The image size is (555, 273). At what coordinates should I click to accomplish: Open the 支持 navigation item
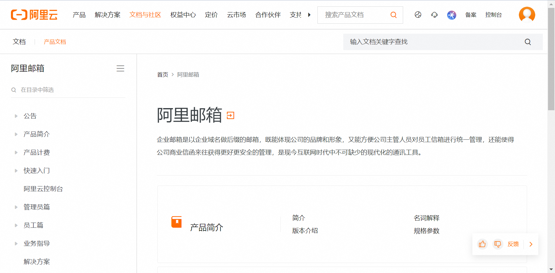pos(296,15)
